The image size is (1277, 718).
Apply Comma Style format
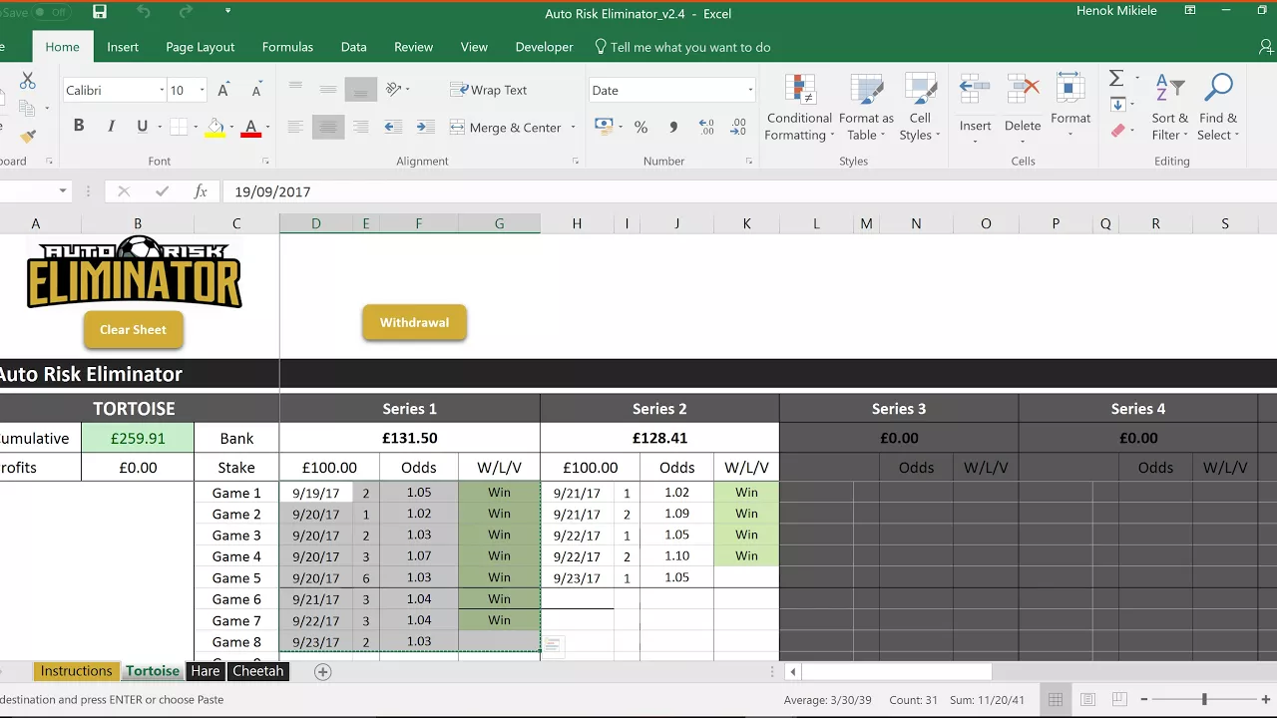click(673, 127)
